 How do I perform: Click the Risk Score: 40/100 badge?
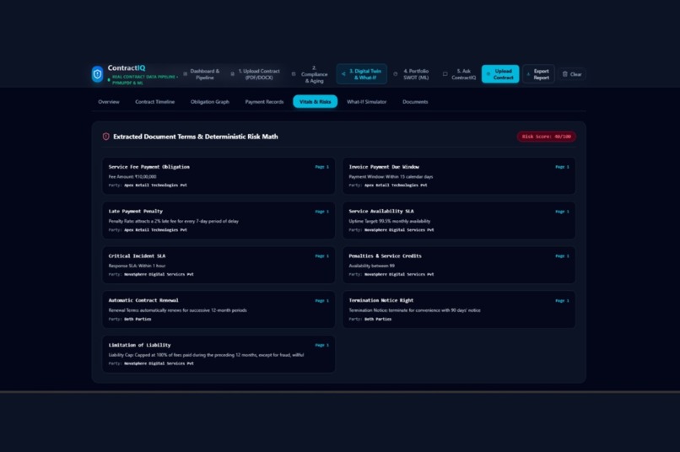[547, 137]
